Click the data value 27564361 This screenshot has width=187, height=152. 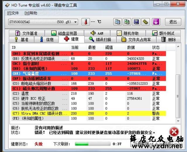[x=134, y=99]
